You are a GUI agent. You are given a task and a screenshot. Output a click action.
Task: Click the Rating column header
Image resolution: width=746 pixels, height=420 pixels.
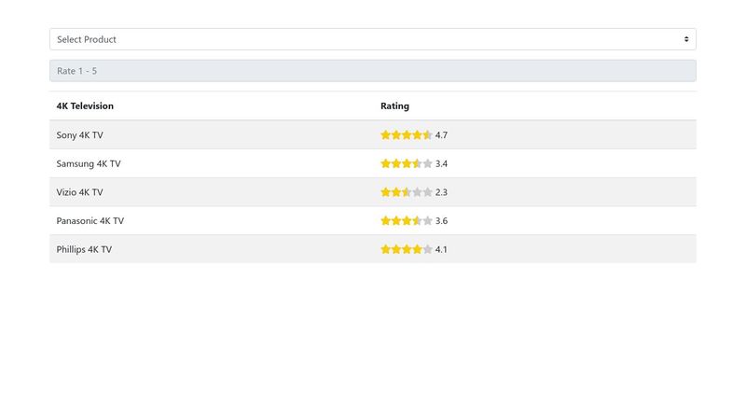(394, 106)
